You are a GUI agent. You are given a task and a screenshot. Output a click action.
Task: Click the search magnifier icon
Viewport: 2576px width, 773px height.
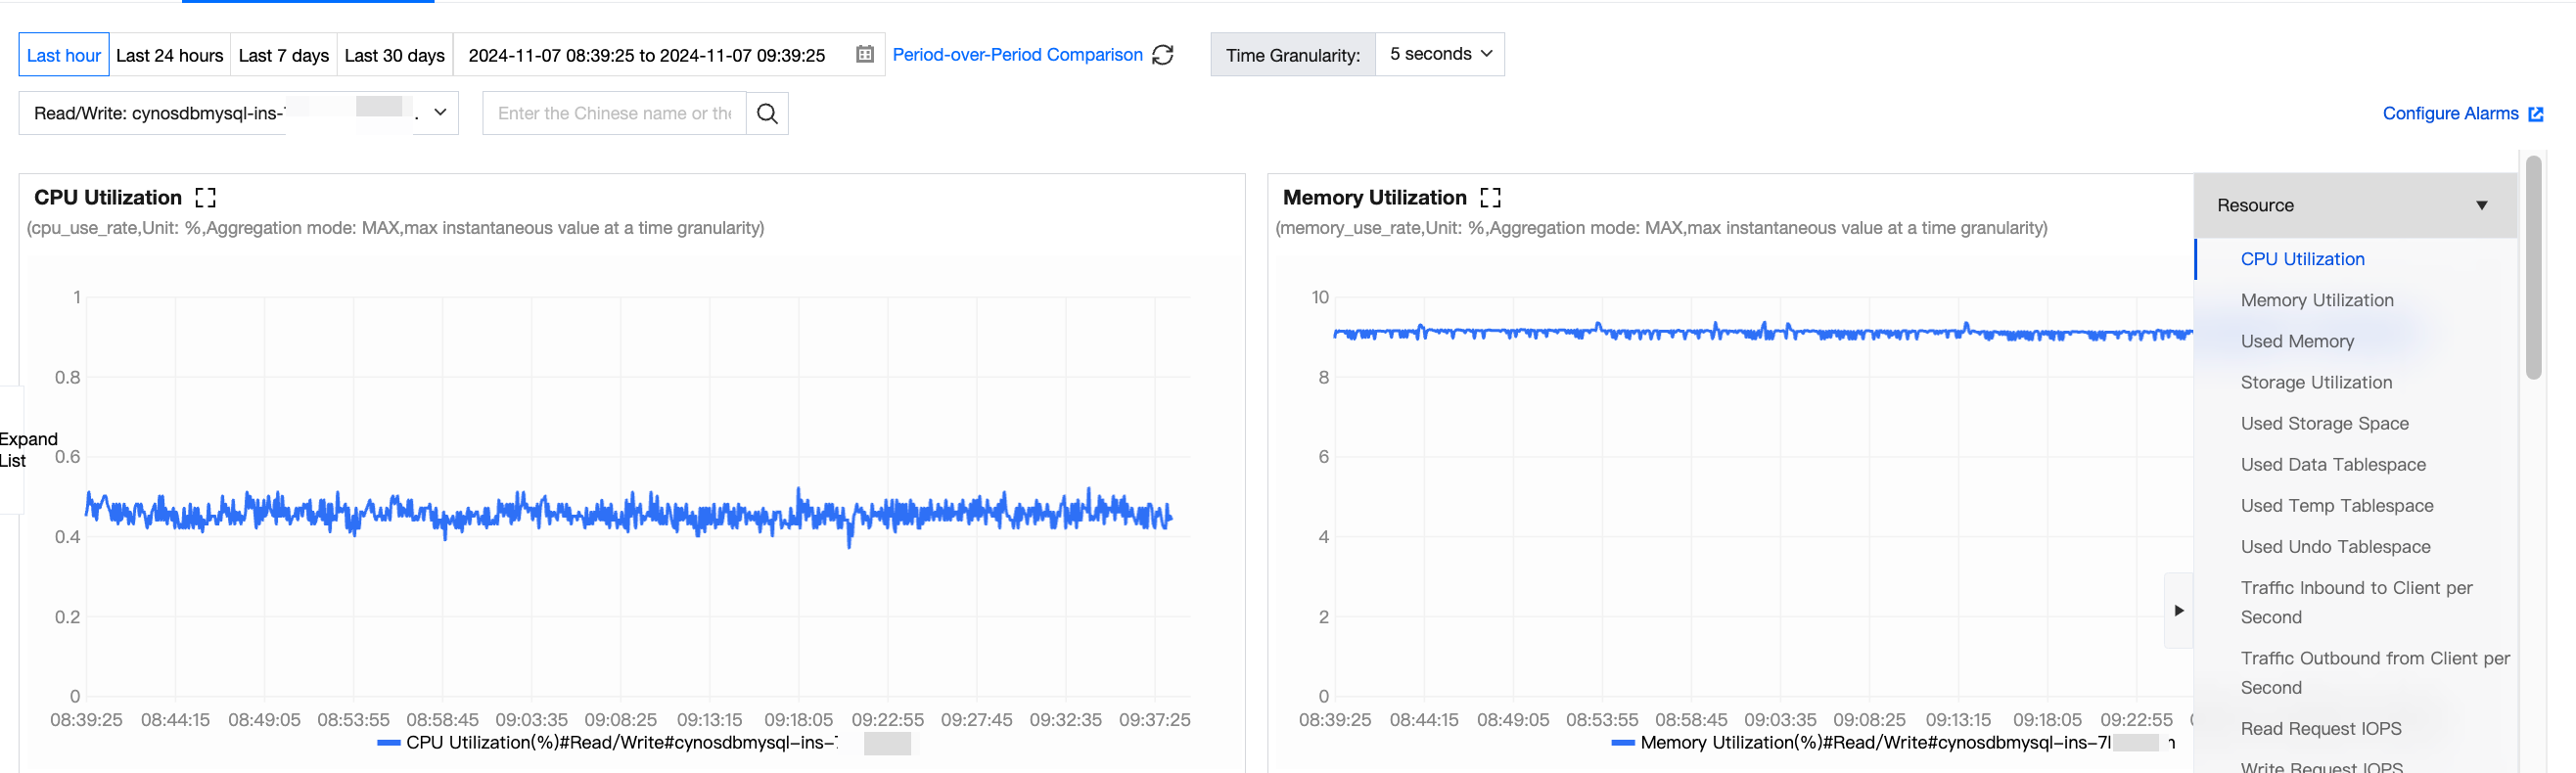(767, 114)
